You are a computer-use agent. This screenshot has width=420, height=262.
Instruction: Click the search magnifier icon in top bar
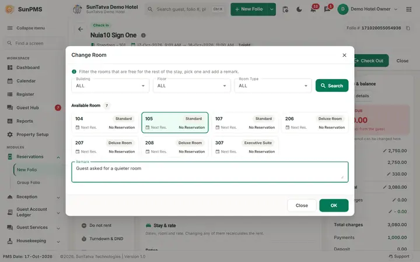(150, 9)
